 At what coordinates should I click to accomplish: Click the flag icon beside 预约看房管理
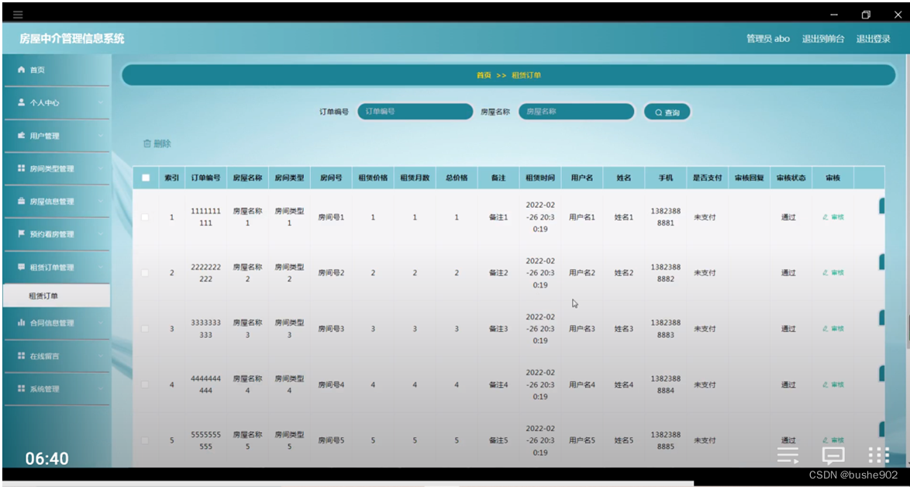pos(22,234)
